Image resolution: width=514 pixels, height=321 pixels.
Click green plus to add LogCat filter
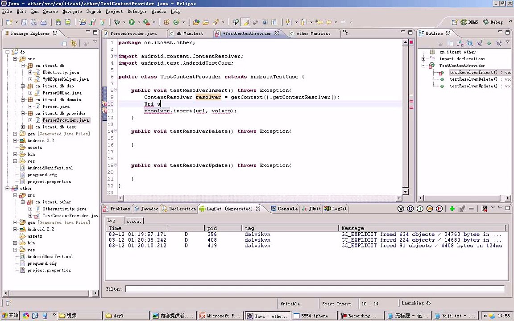[x=452, y=209]
